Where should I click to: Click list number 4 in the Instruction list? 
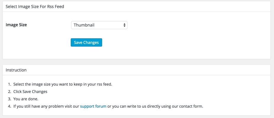[9, 106]
